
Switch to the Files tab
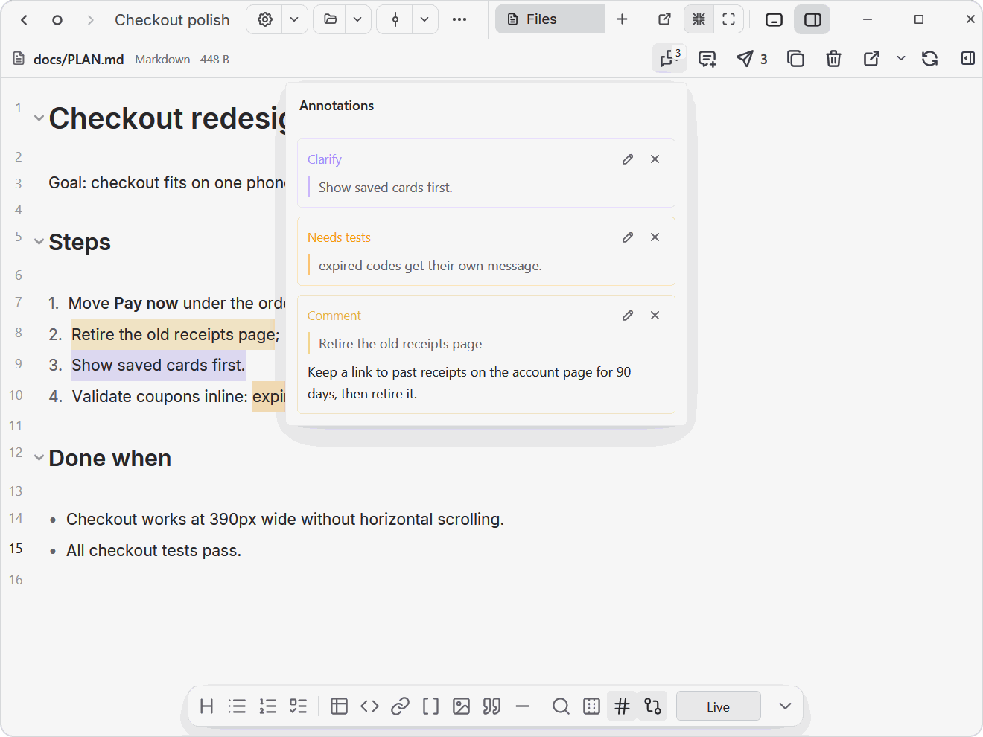pyautogui.click(x=550, y=19)
